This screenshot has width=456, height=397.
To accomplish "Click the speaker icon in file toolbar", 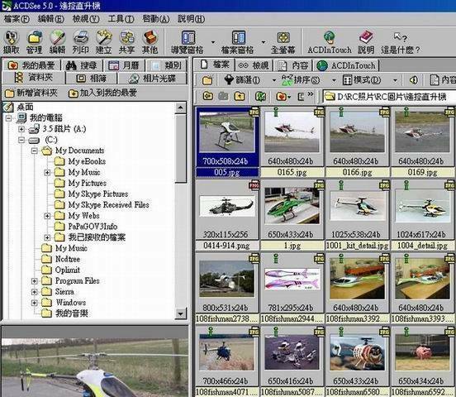I will tap(414, 79).
